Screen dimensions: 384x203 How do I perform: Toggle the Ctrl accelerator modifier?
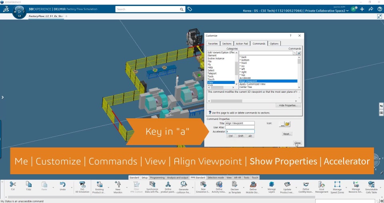coord(230,136)
